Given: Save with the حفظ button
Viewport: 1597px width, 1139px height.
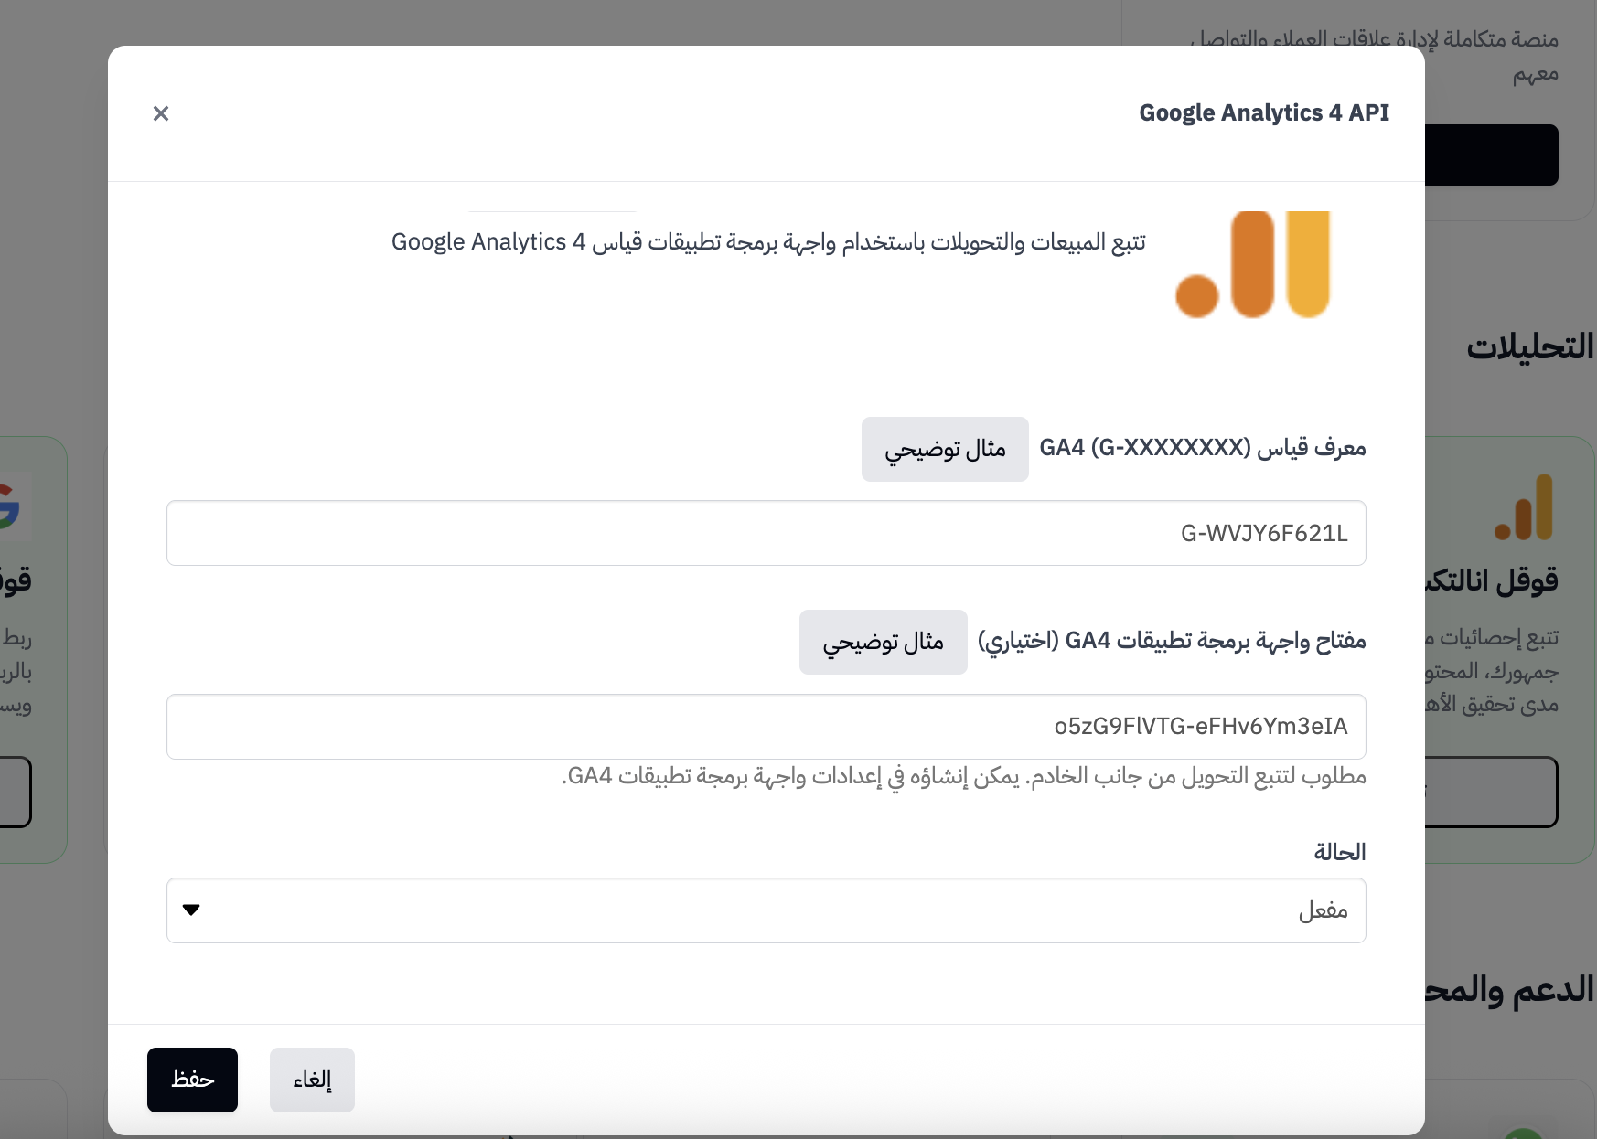Looking at the screenshot, I should pos(192,1080).
